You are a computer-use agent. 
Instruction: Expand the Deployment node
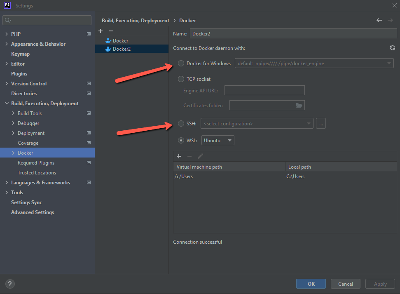click(x=13, y=133)
